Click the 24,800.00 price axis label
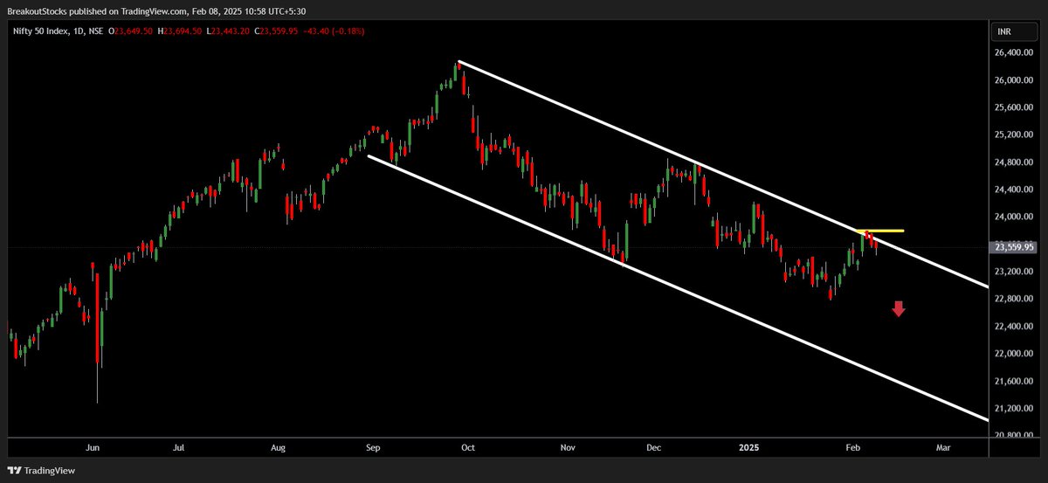Screen dimensions: 1048x483 (x=1014, y=162)
